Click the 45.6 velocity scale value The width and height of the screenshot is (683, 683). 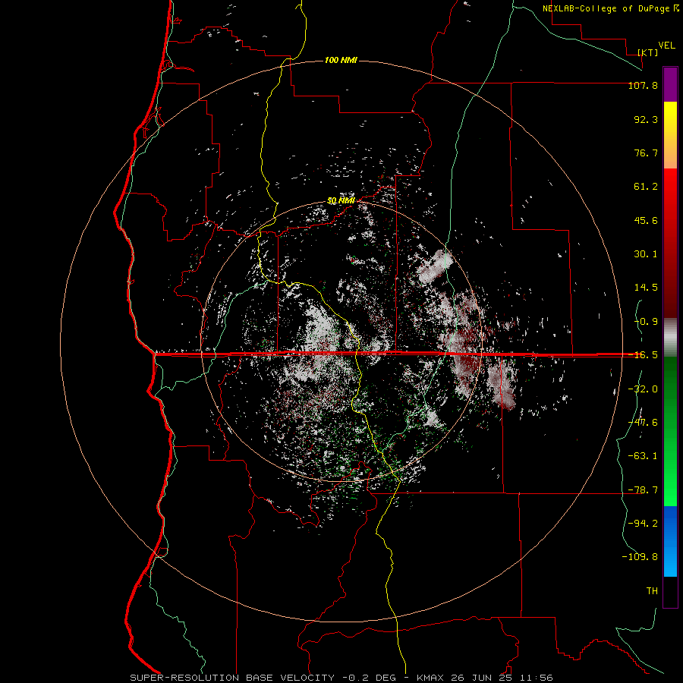click(646, 220)
